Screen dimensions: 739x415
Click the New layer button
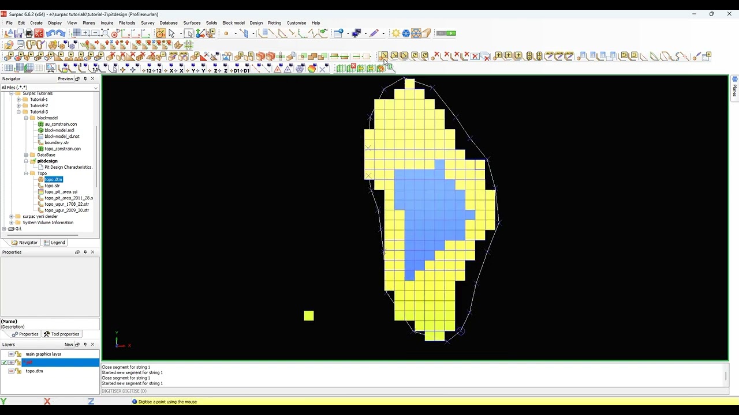tap(69, 345)
